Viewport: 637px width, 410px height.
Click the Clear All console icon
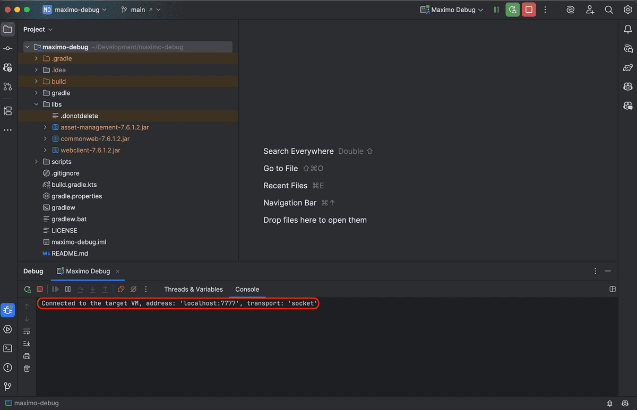click(x=27, y=367)
